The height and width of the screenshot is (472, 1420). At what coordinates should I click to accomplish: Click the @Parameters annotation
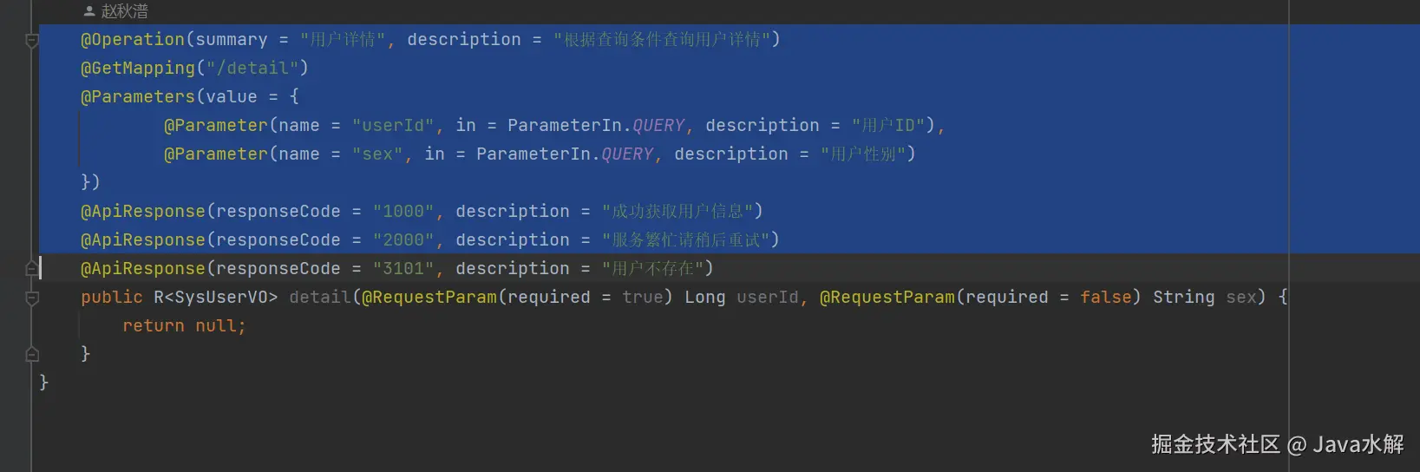click(138, 96)
